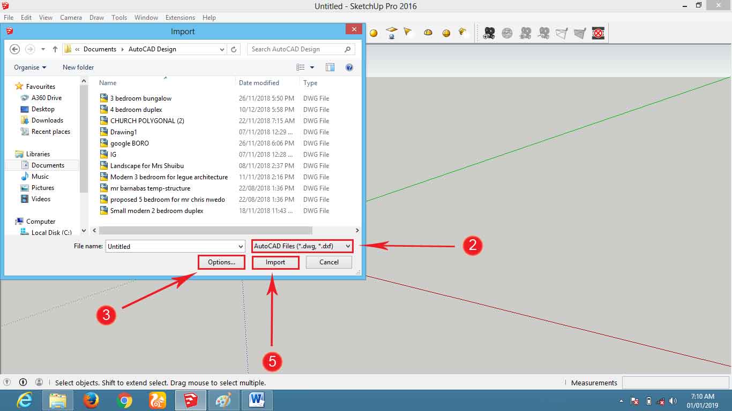Open the Draw menu
This screenshot has height=411, width=732.
point(97,18)
